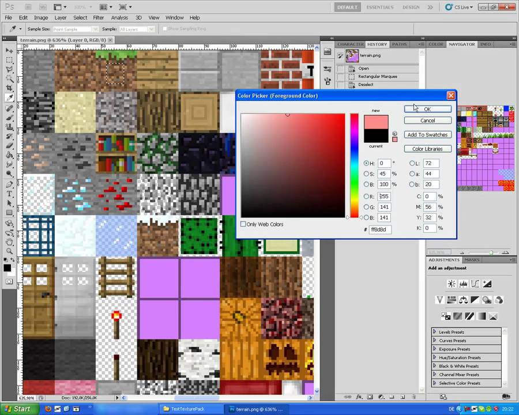The width and height of the screenshot is (519, 415).
Task: Click the Invert adjustment icon
Action: [x=446, y=316]
